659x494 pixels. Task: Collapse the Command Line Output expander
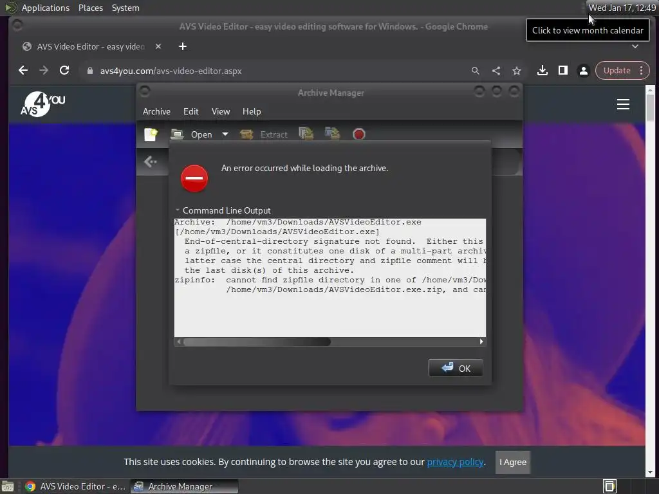pyautogui.click(x=178, y=210)
